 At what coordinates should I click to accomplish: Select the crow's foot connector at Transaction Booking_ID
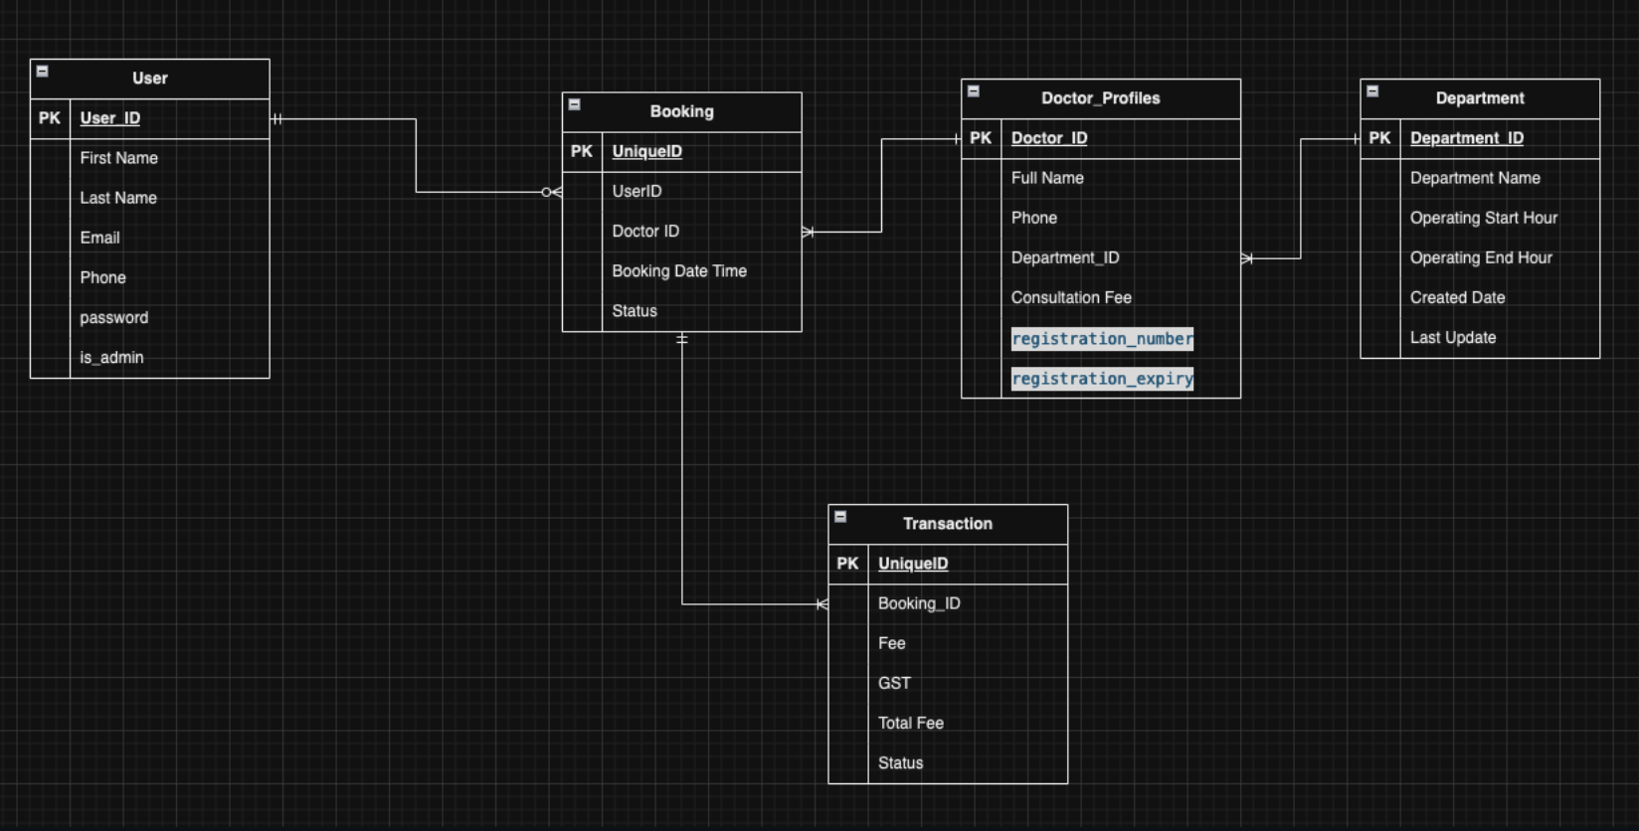point(820,604)
